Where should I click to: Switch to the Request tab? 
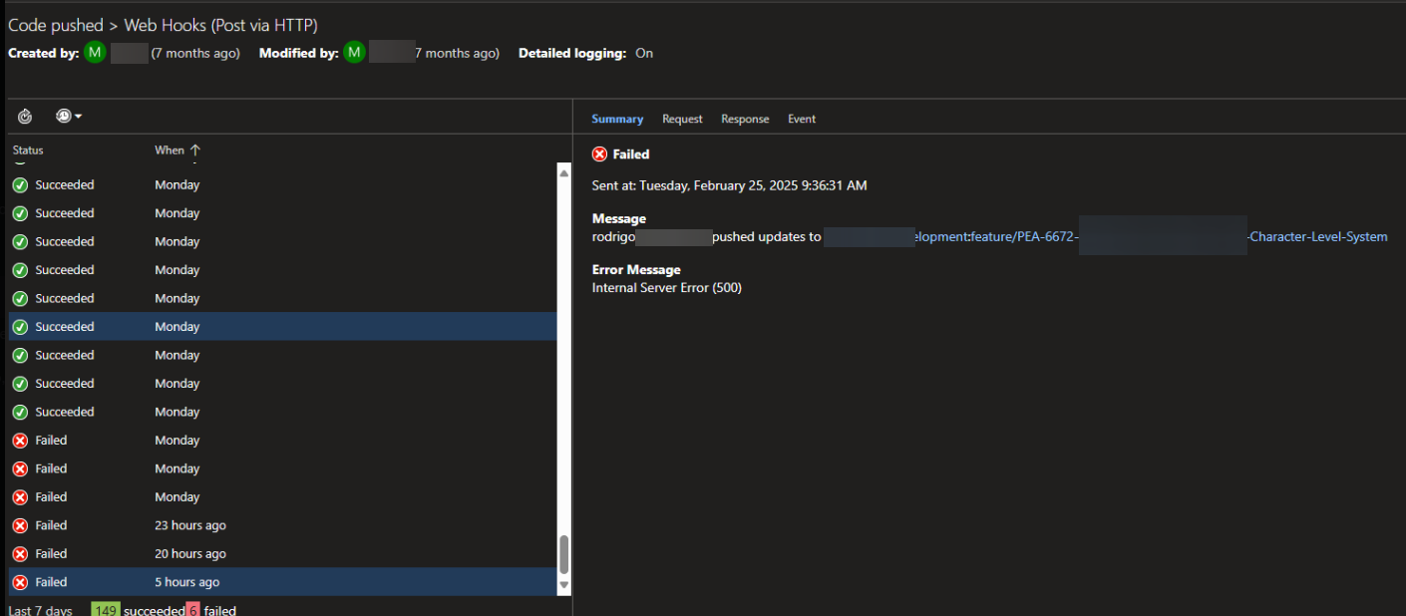[682, 120]
